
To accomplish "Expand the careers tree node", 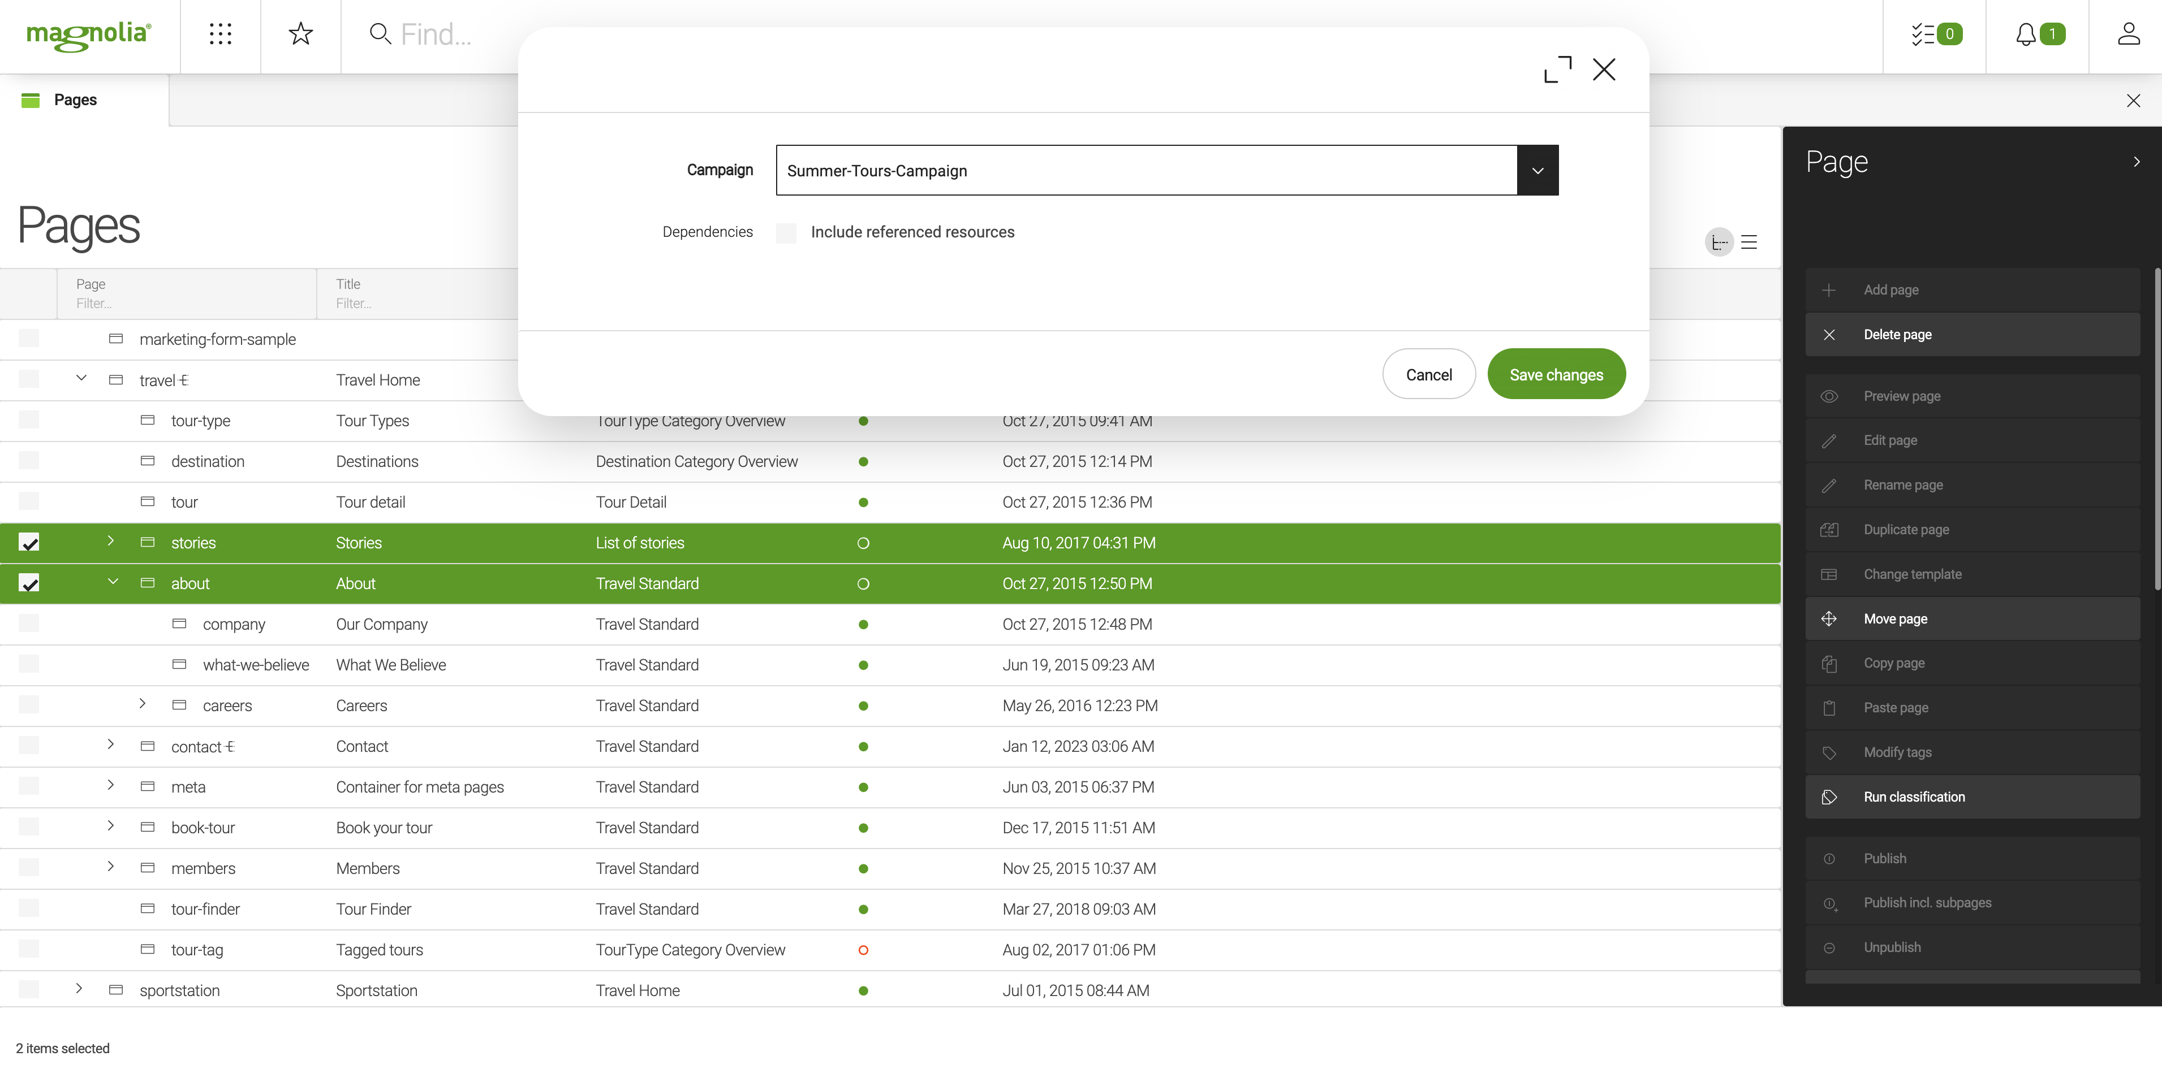I will pos(142,704).
